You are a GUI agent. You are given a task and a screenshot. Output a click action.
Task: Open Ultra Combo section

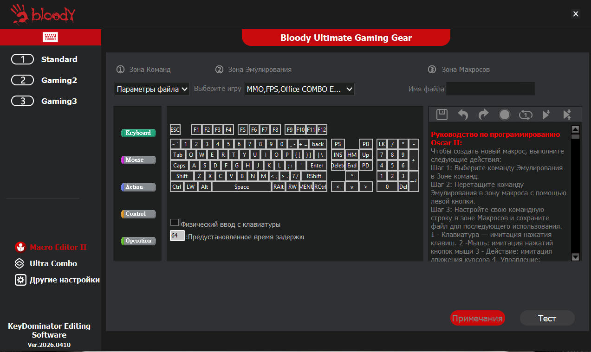53,263
